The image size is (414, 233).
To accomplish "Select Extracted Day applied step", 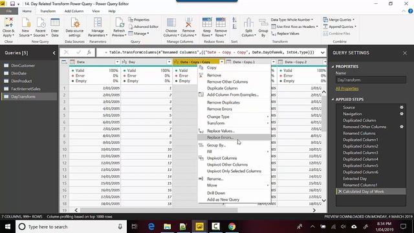I will tap(354, 179).
